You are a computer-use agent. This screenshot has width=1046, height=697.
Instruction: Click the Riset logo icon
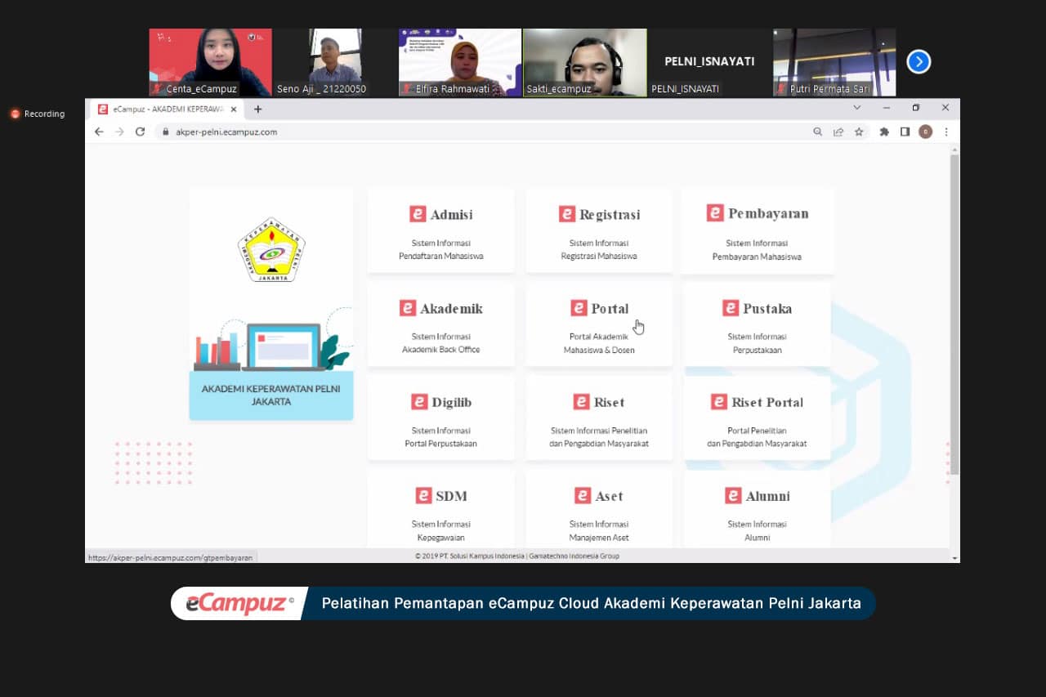click(581, 402)
